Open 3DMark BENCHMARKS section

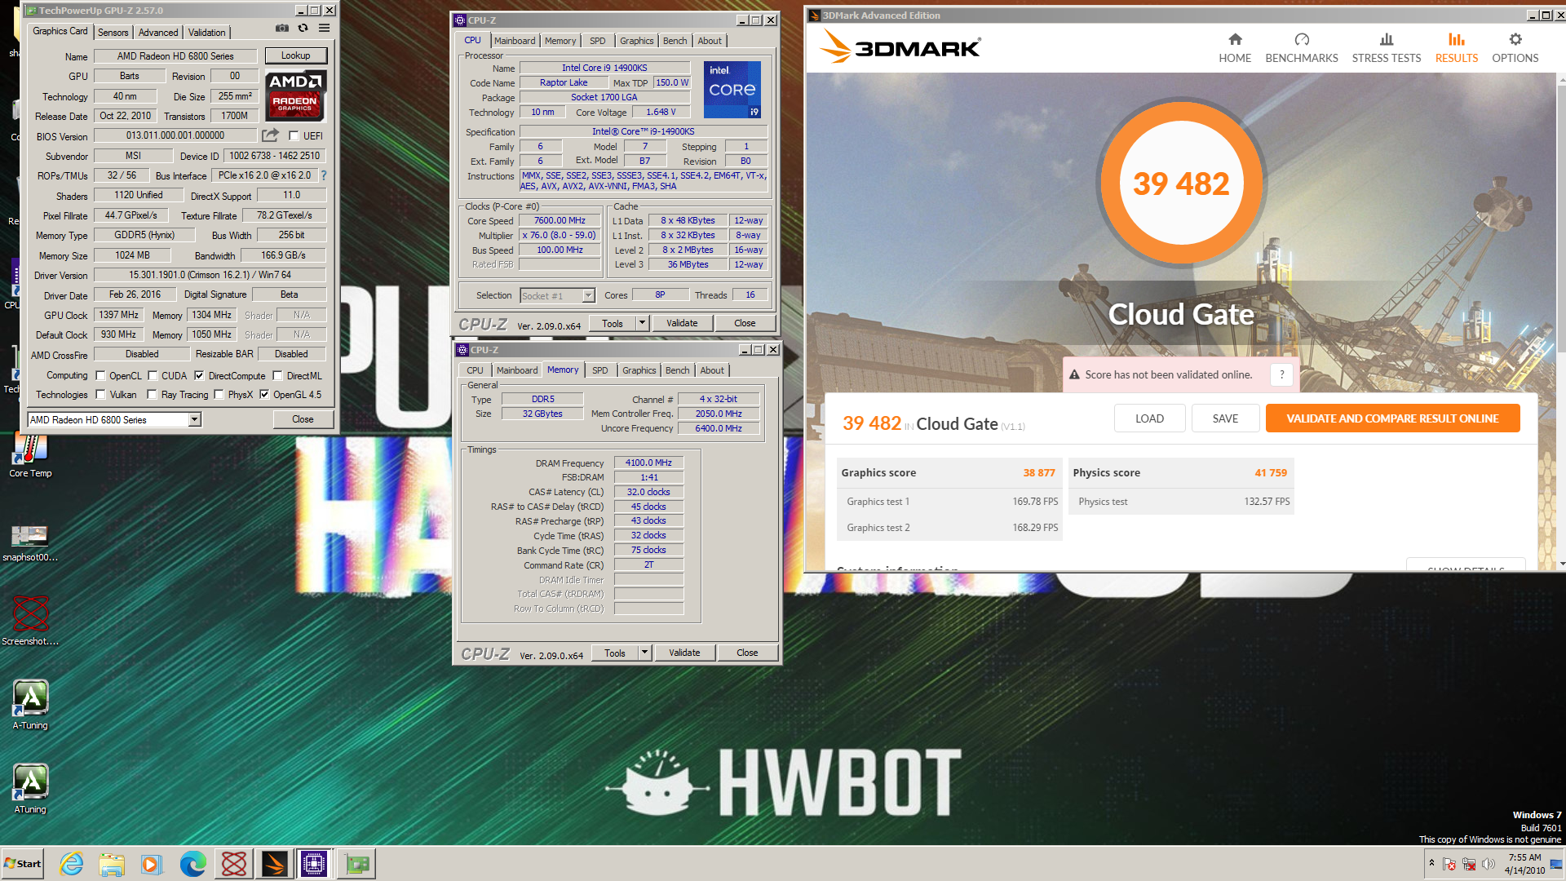pyautogui.click(x=1302, y=48)
